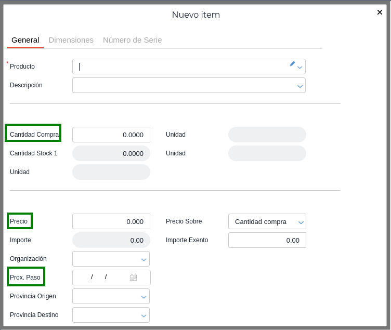Image resolution: width=391 pixels, height=330 pixels.
Task: Click the Precio value field
Action: point(111,221)
